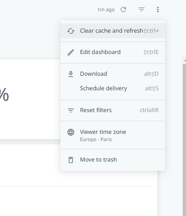
Task: Click the globe time zone icon
Action: click(x=71, y=132)
